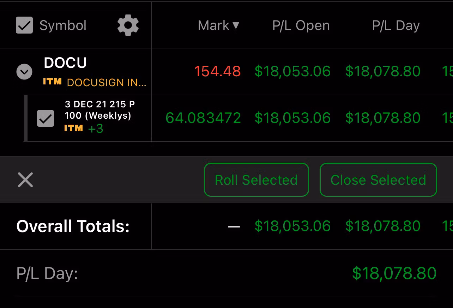Click the X to dismiss the action bar
This screenshot has height=308, width=453.
click(x=25, y=180)
